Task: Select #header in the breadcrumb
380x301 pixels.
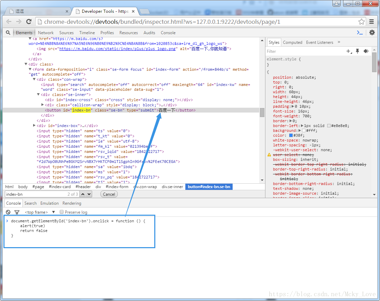Action: click(x=83, y=187)
